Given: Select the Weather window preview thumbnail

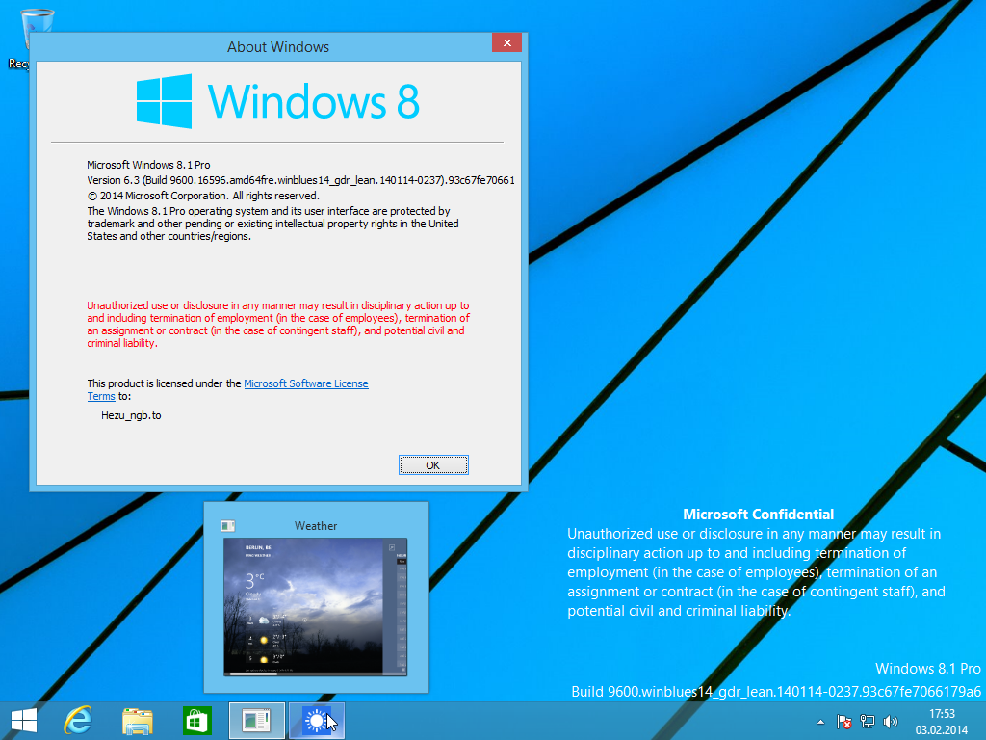Looking at the screenshot, I should tap(316, 607).
